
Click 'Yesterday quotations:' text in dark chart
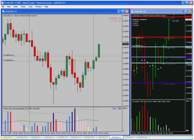click(x=140, y=19)
